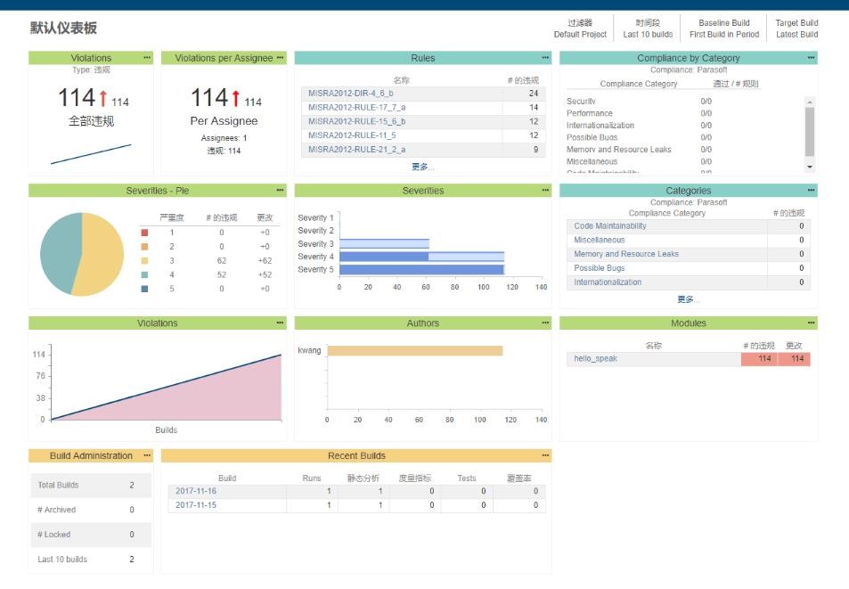The height and width of the screenshot is (589, 849).
Task: Click Severity 5 bar in Severities chart
Action: pos(421,269)
